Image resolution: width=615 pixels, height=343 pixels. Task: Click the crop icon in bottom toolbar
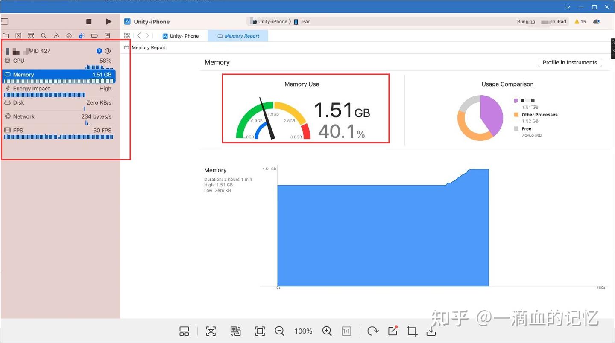click(x=411, y=331)
